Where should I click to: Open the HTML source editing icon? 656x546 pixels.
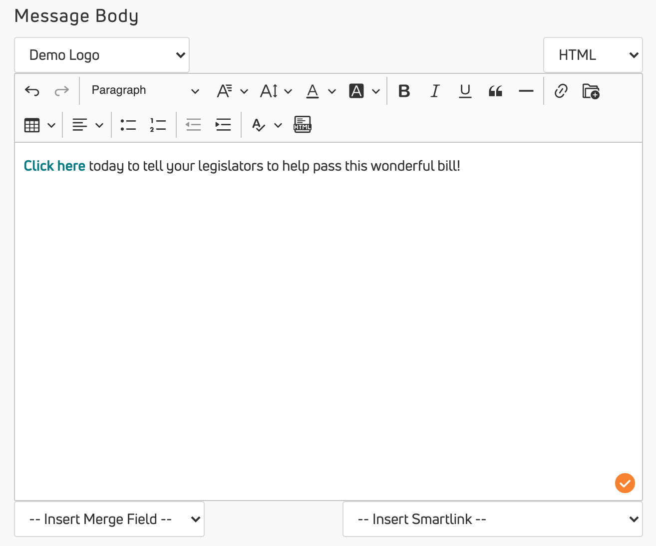tap(302, 124)
